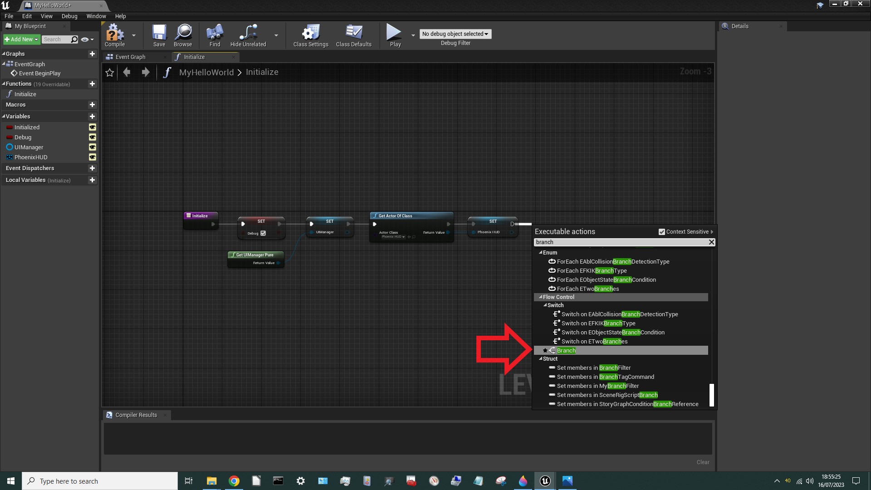Add a new Graph with plus

(x=92, y=54)
